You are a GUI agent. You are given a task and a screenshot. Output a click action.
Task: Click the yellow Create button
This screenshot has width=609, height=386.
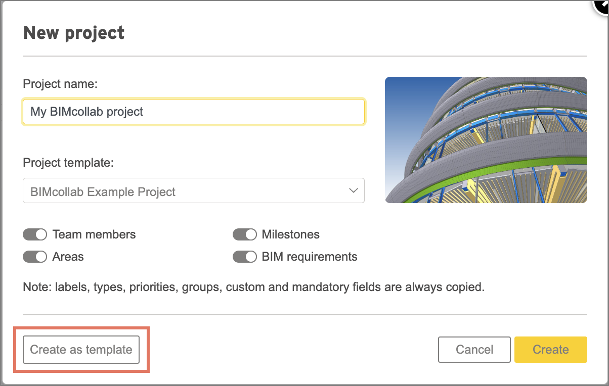(x=551, y=350)
